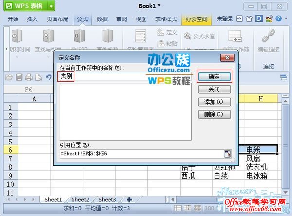Click the 引用位置 reference input field
292x216 pixels.
142,154
